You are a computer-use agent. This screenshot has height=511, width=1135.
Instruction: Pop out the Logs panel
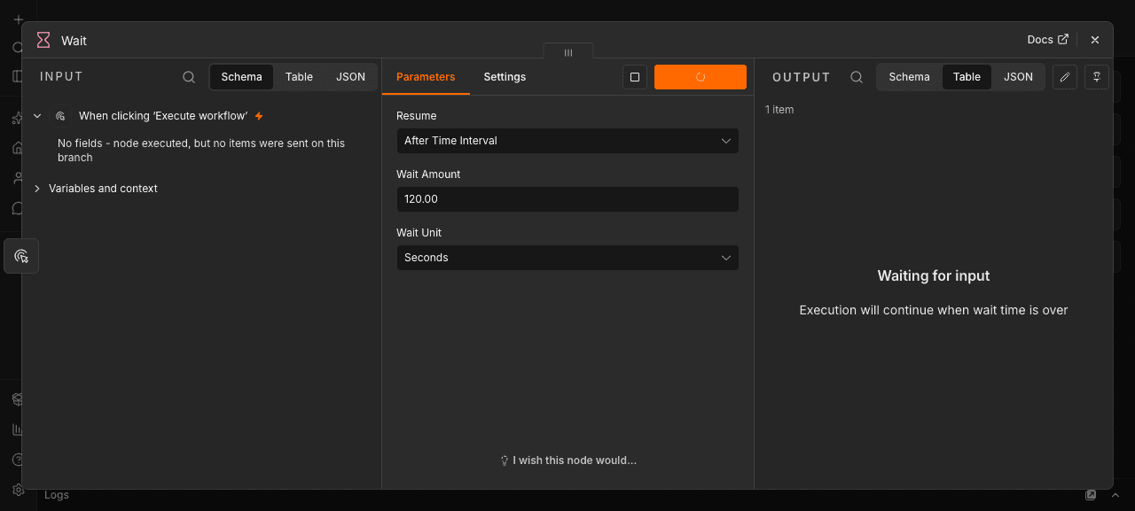tap(1091, 495)
